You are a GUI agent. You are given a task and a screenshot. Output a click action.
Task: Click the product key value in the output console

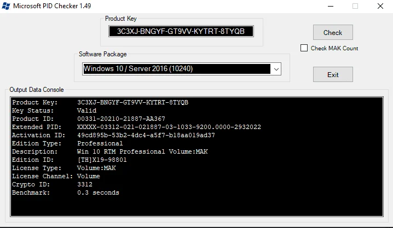[x=132, y=102]
